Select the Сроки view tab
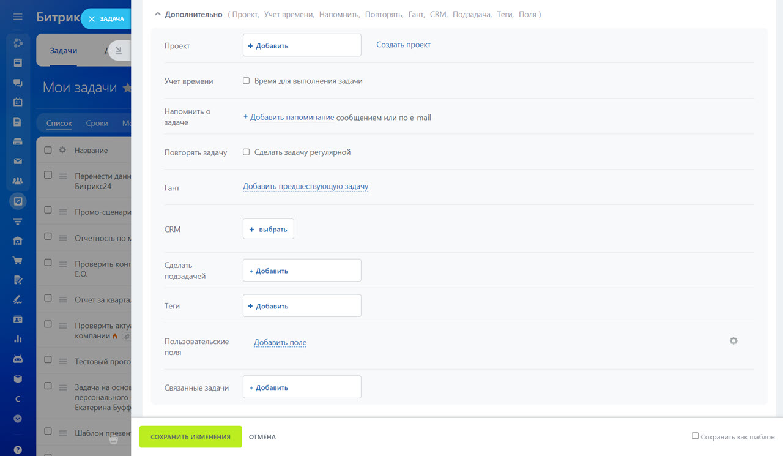783x456 pixels. point(97,123)
